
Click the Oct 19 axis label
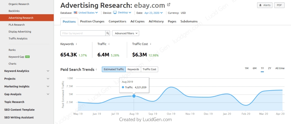click(x=171, y=114)
